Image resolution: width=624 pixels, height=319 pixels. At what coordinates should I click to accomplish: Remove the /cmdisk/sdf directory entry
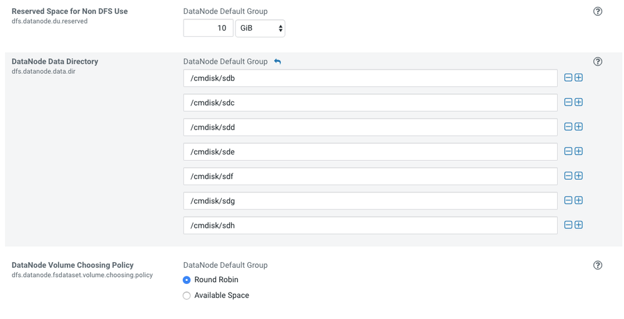point(568,176)
